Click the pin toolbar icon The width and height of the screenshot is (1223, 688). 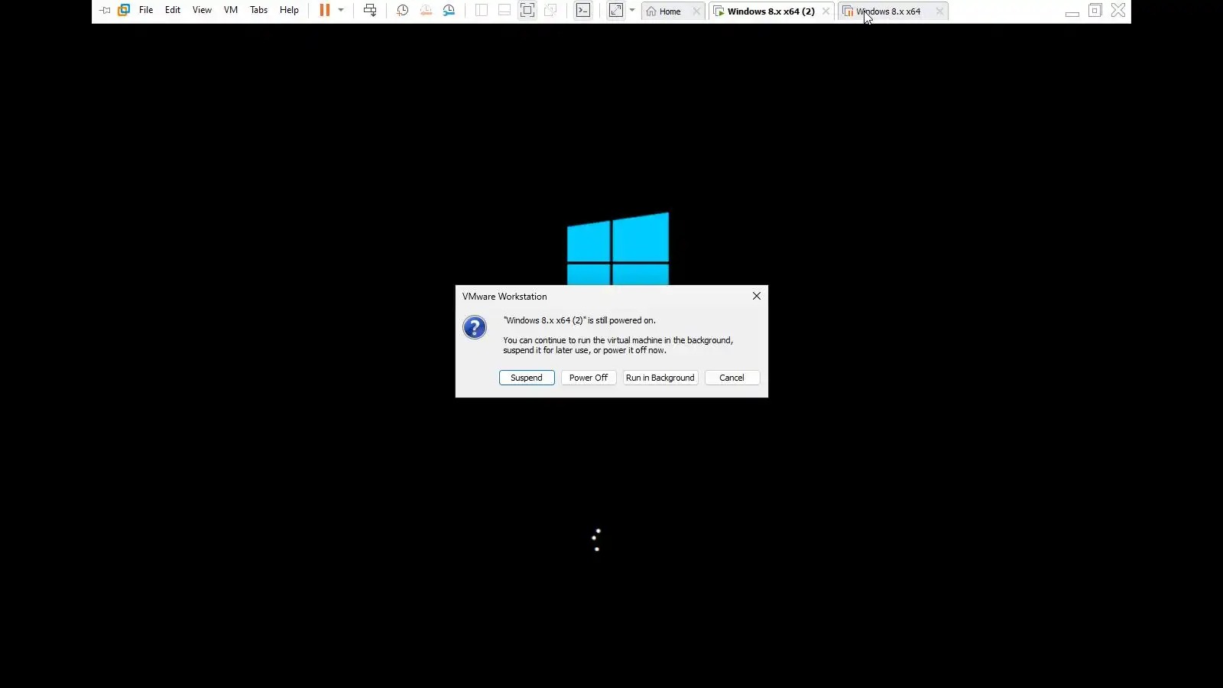(105, 11)
